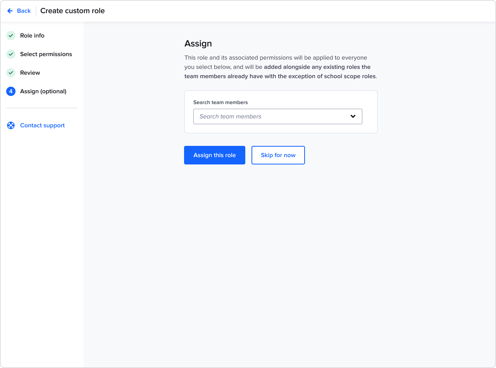Screen dimensions: 496x368
Task: Click the Skip for now button
Action: [278, 155]
